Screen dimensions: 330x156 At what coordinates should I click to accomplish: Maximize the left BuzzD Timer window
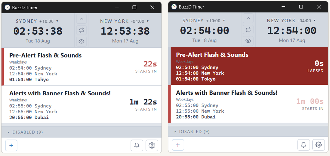134,7
